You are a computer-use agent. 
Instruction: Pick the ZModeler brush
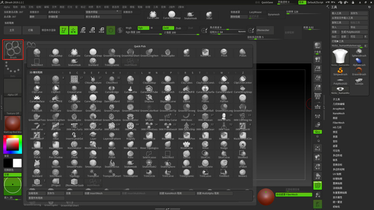click(37, 182)
